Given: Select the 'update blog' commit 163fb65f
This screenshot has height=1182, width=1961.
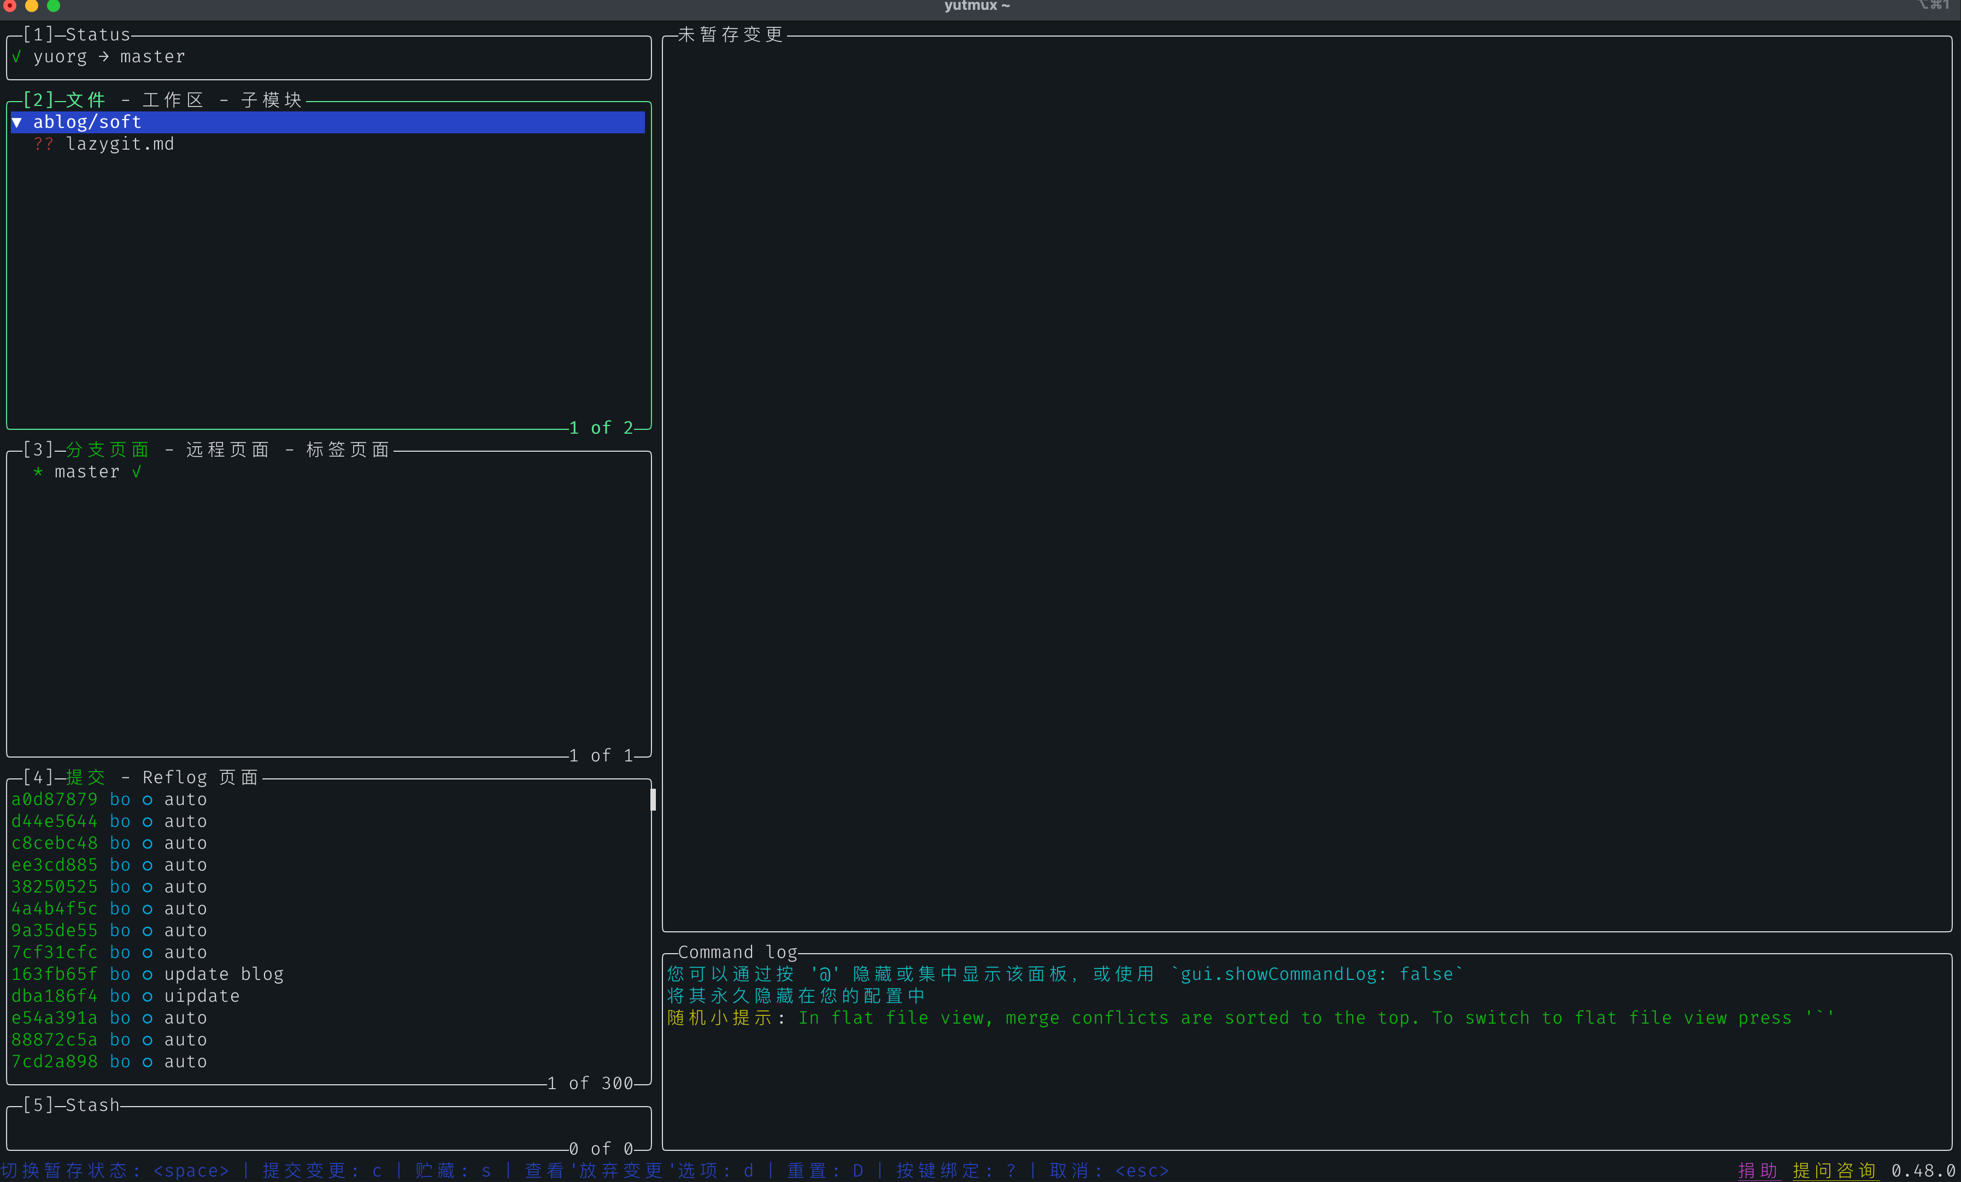Looking at the screenshot, I should pos(328,974).
